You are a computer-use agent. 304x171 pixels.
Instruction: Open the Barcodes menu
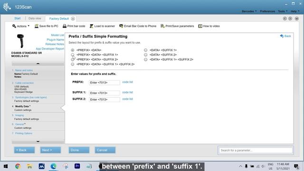(x=249, y=11)
